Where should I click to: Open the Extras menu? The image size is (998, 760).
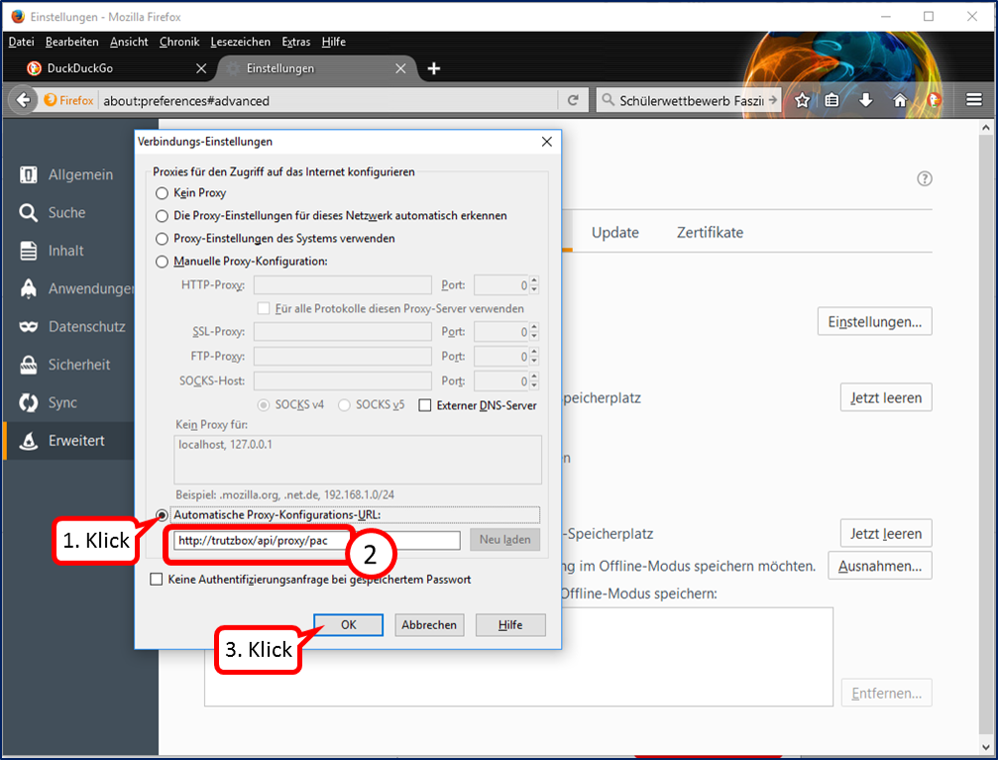[x=296, y=42]
